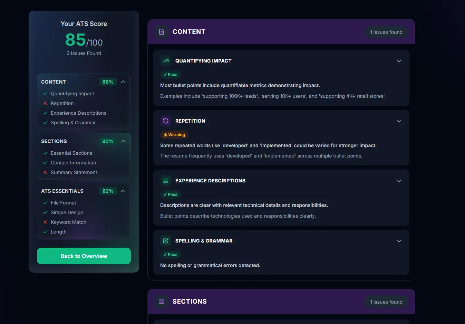Image resolution: width=465 pixels, height=324 pixels.
Task: Click the list icon beside SECTIONS header
Action: coord(161,301)
